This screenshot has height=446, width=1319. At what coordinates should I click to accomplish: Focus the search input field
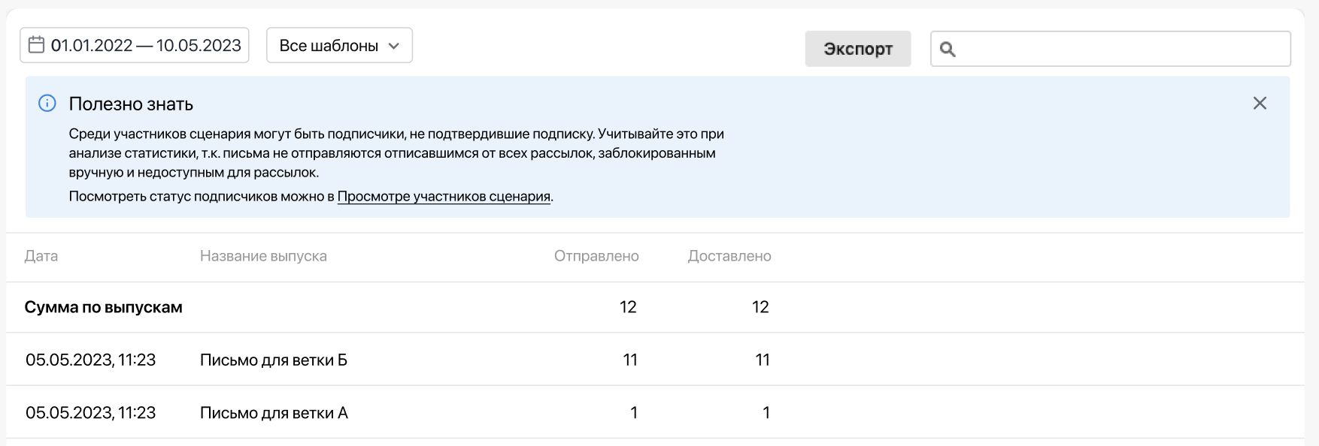tap(1120, 50)
